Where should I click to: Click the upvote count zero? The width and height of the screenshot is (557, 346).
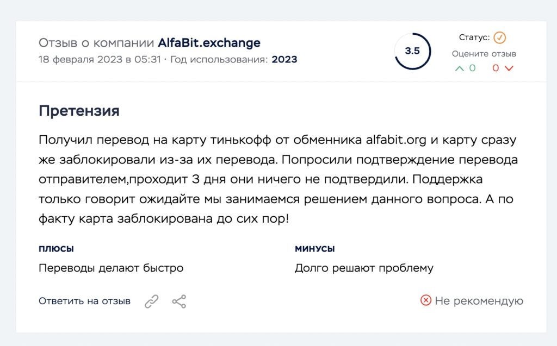(472, 68)
